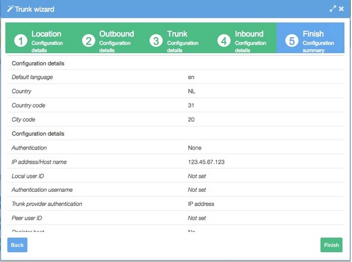Expand the dialog with the fullscreen arrows icon

[332, 9]
